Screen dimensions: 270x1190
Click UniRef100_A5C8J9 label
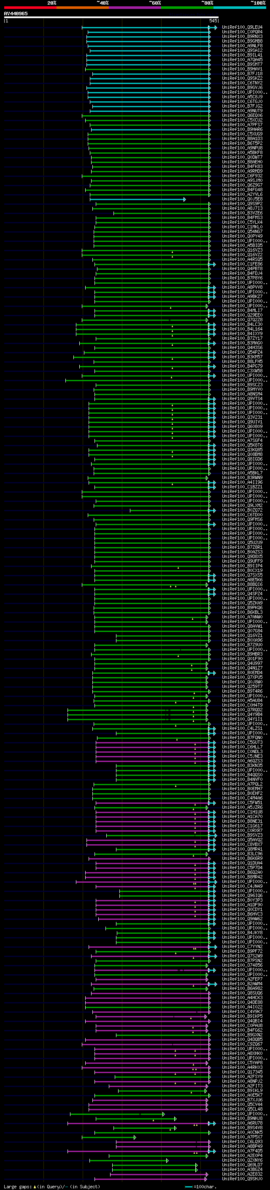coord(242,97)
